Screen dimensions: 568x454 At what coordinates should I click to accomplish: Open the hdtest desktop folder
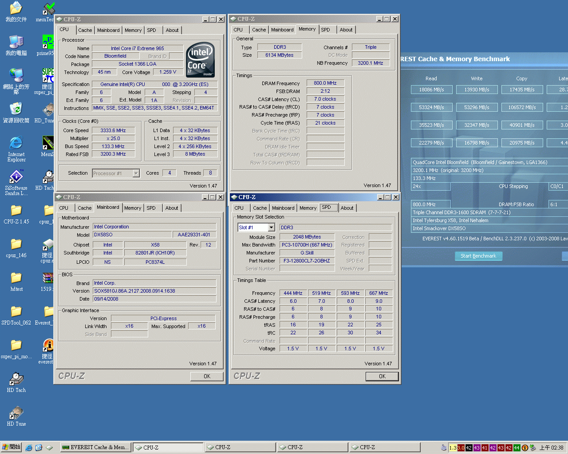coord(16,281)
